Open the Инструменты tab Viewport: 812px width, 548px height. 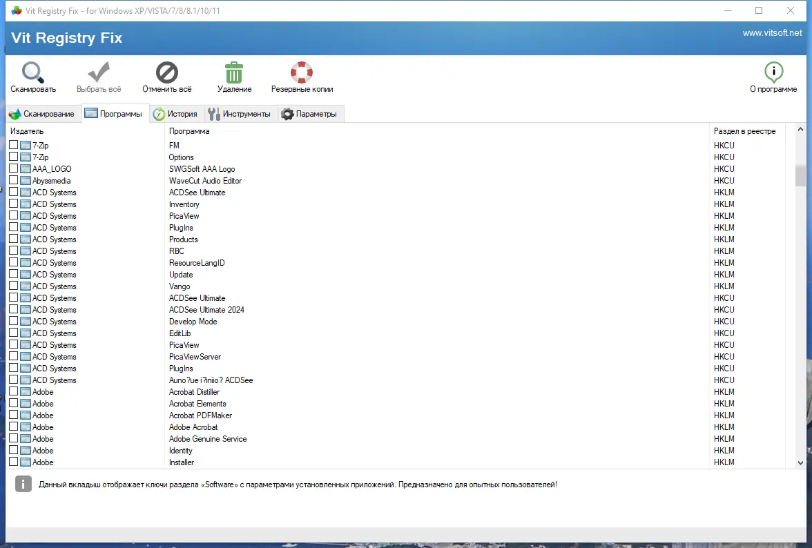tap(240, 114)
